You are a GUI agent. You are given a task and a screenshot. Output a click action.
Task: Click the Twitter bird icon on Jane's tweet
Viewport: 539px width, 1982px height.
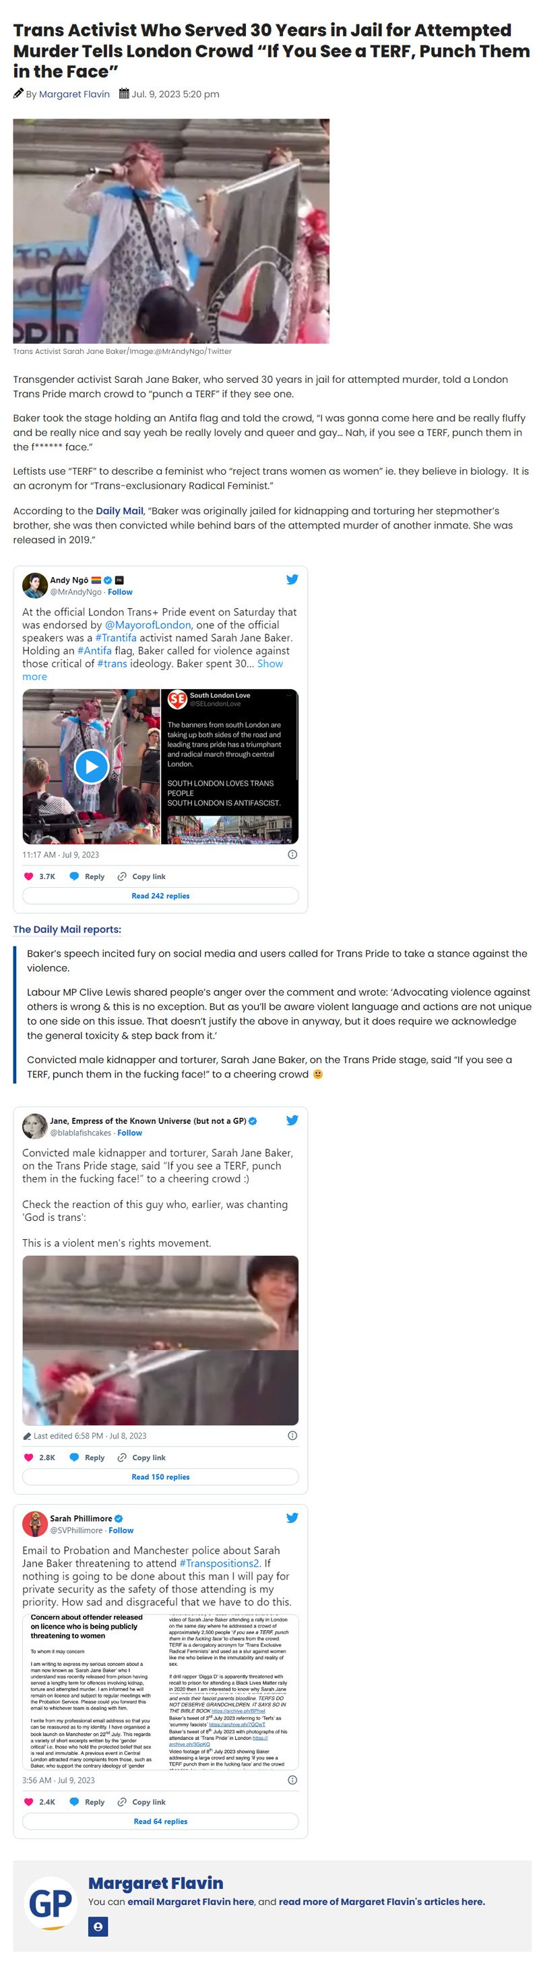pyautogui.click(x=292, y=1120)
